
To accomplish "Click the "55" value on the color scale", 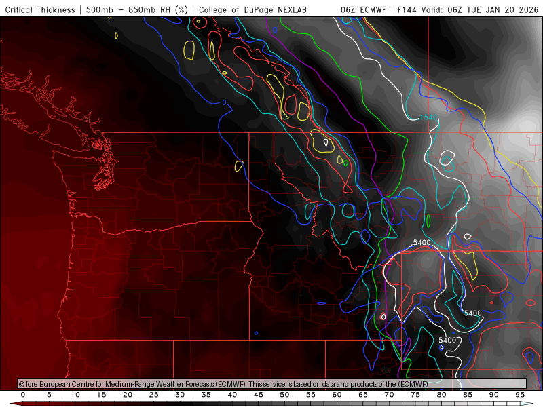I will (311, 395).
